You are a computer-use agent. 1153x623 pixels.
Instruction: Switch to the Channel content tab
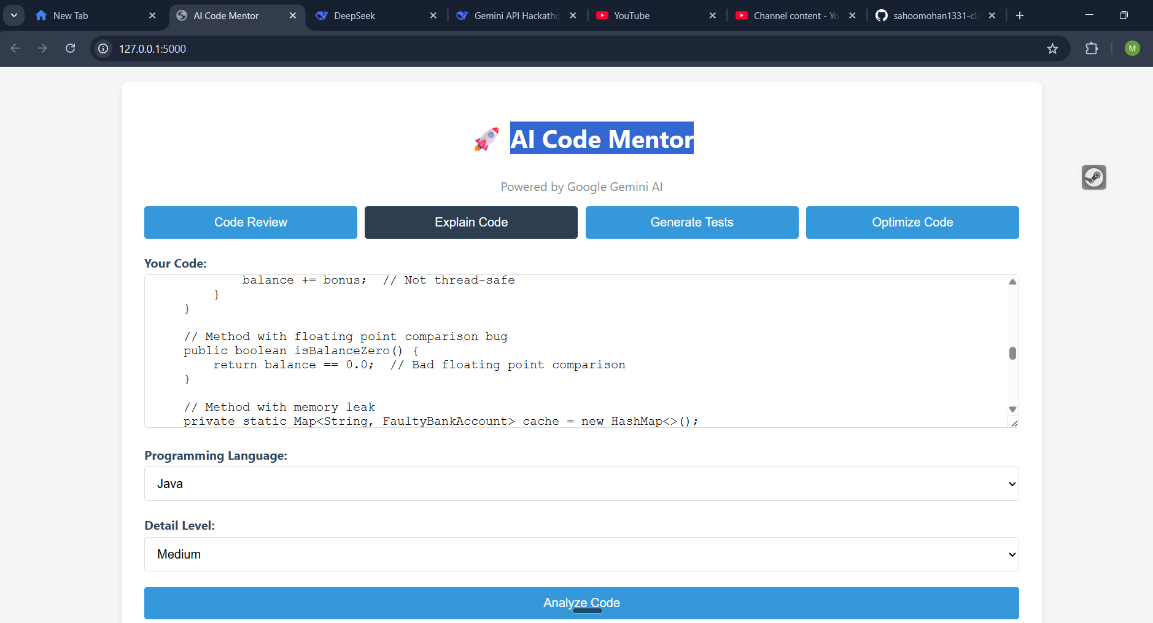pos(796,15)
